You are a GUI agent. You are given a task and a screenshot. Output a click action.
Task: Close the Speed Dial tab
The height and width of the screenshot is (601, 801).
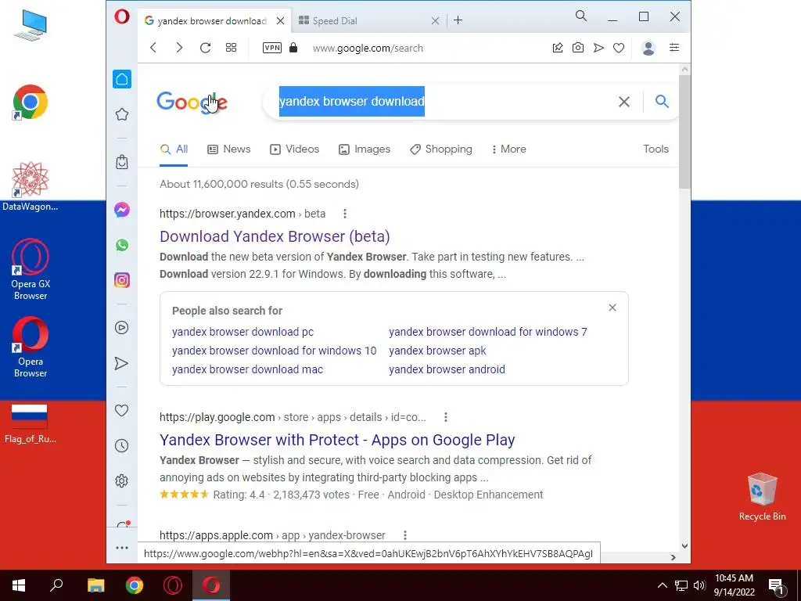(x=435, y=21)
